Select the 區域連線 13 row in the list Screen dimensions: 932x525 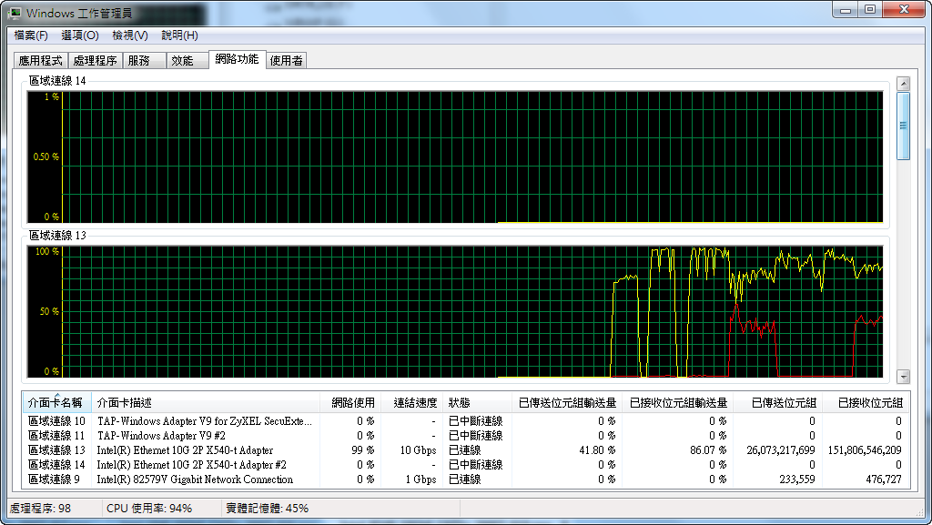point(466,450)
